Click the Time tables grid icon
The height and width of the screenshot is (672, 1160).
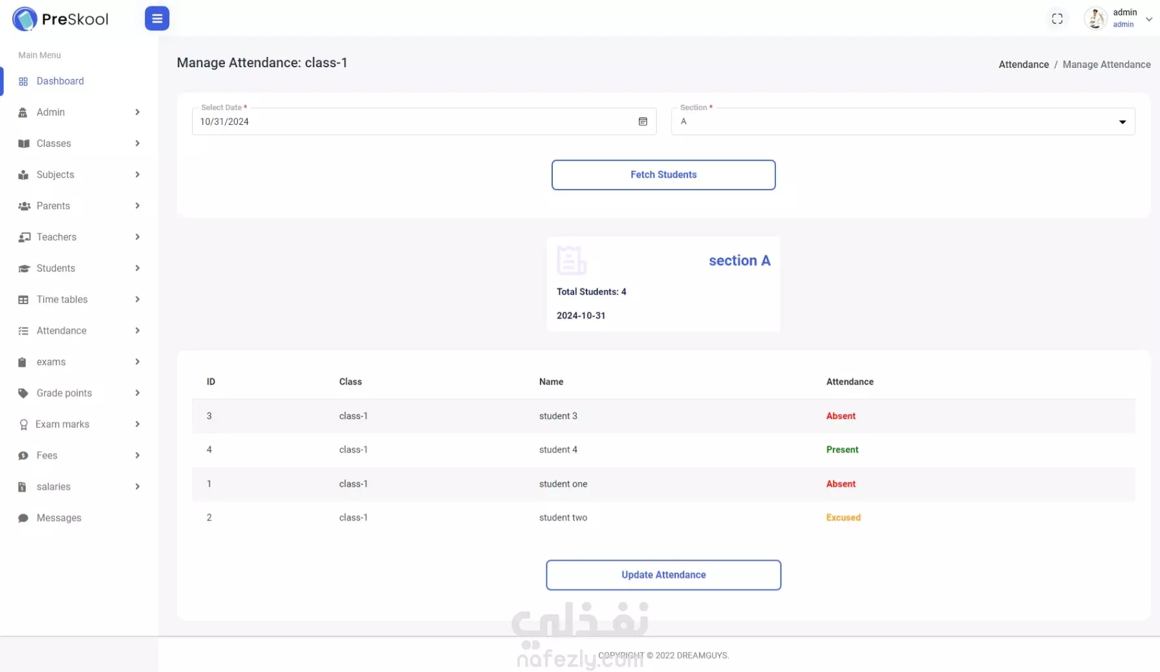[23, 299]
